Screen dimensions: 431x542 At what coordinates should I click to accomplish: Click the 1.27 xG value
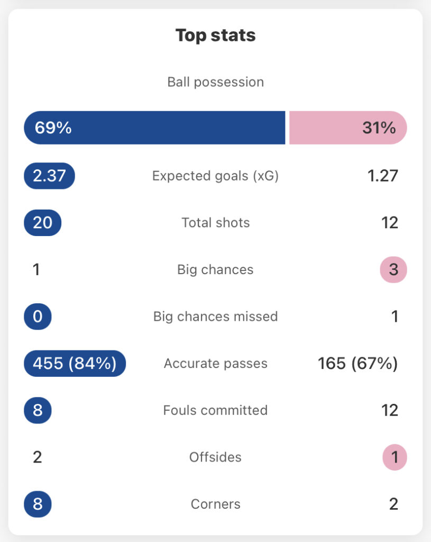point(383,176)
